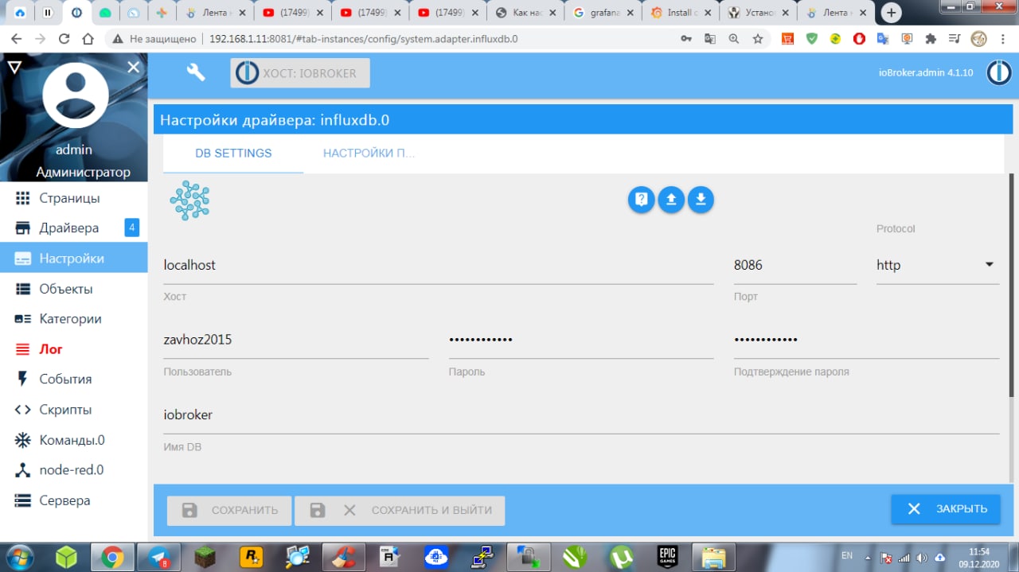Click the zoom magnifier icon in address bar

pyautogui.click(x=734, y=38)
